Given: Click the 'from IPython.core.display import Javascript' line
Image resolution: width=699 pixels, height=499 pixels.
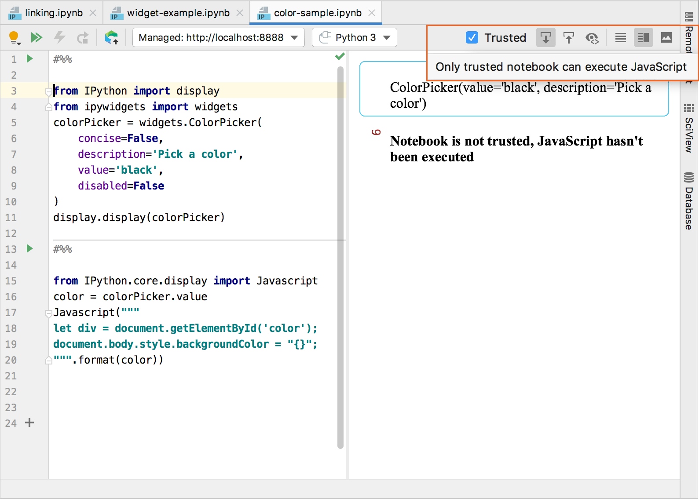Looking at the screenshot, I should pos(185,280).
